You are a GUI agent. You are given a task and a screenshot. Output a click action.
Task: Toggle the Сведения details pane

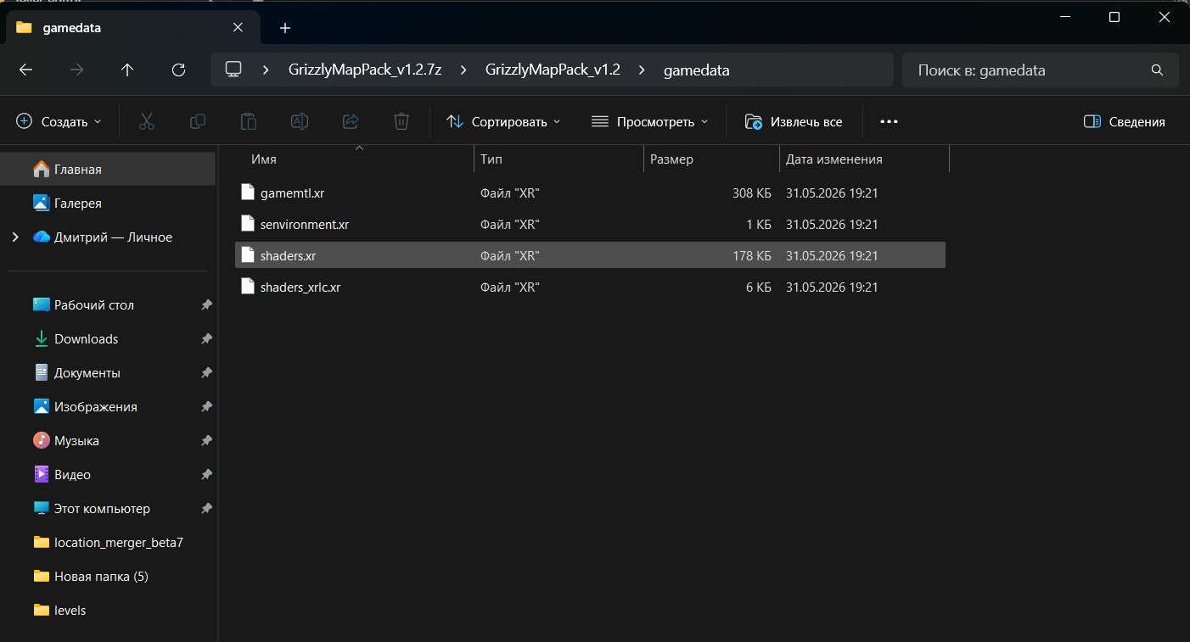pyautogui.click(x=1125, y=121)
